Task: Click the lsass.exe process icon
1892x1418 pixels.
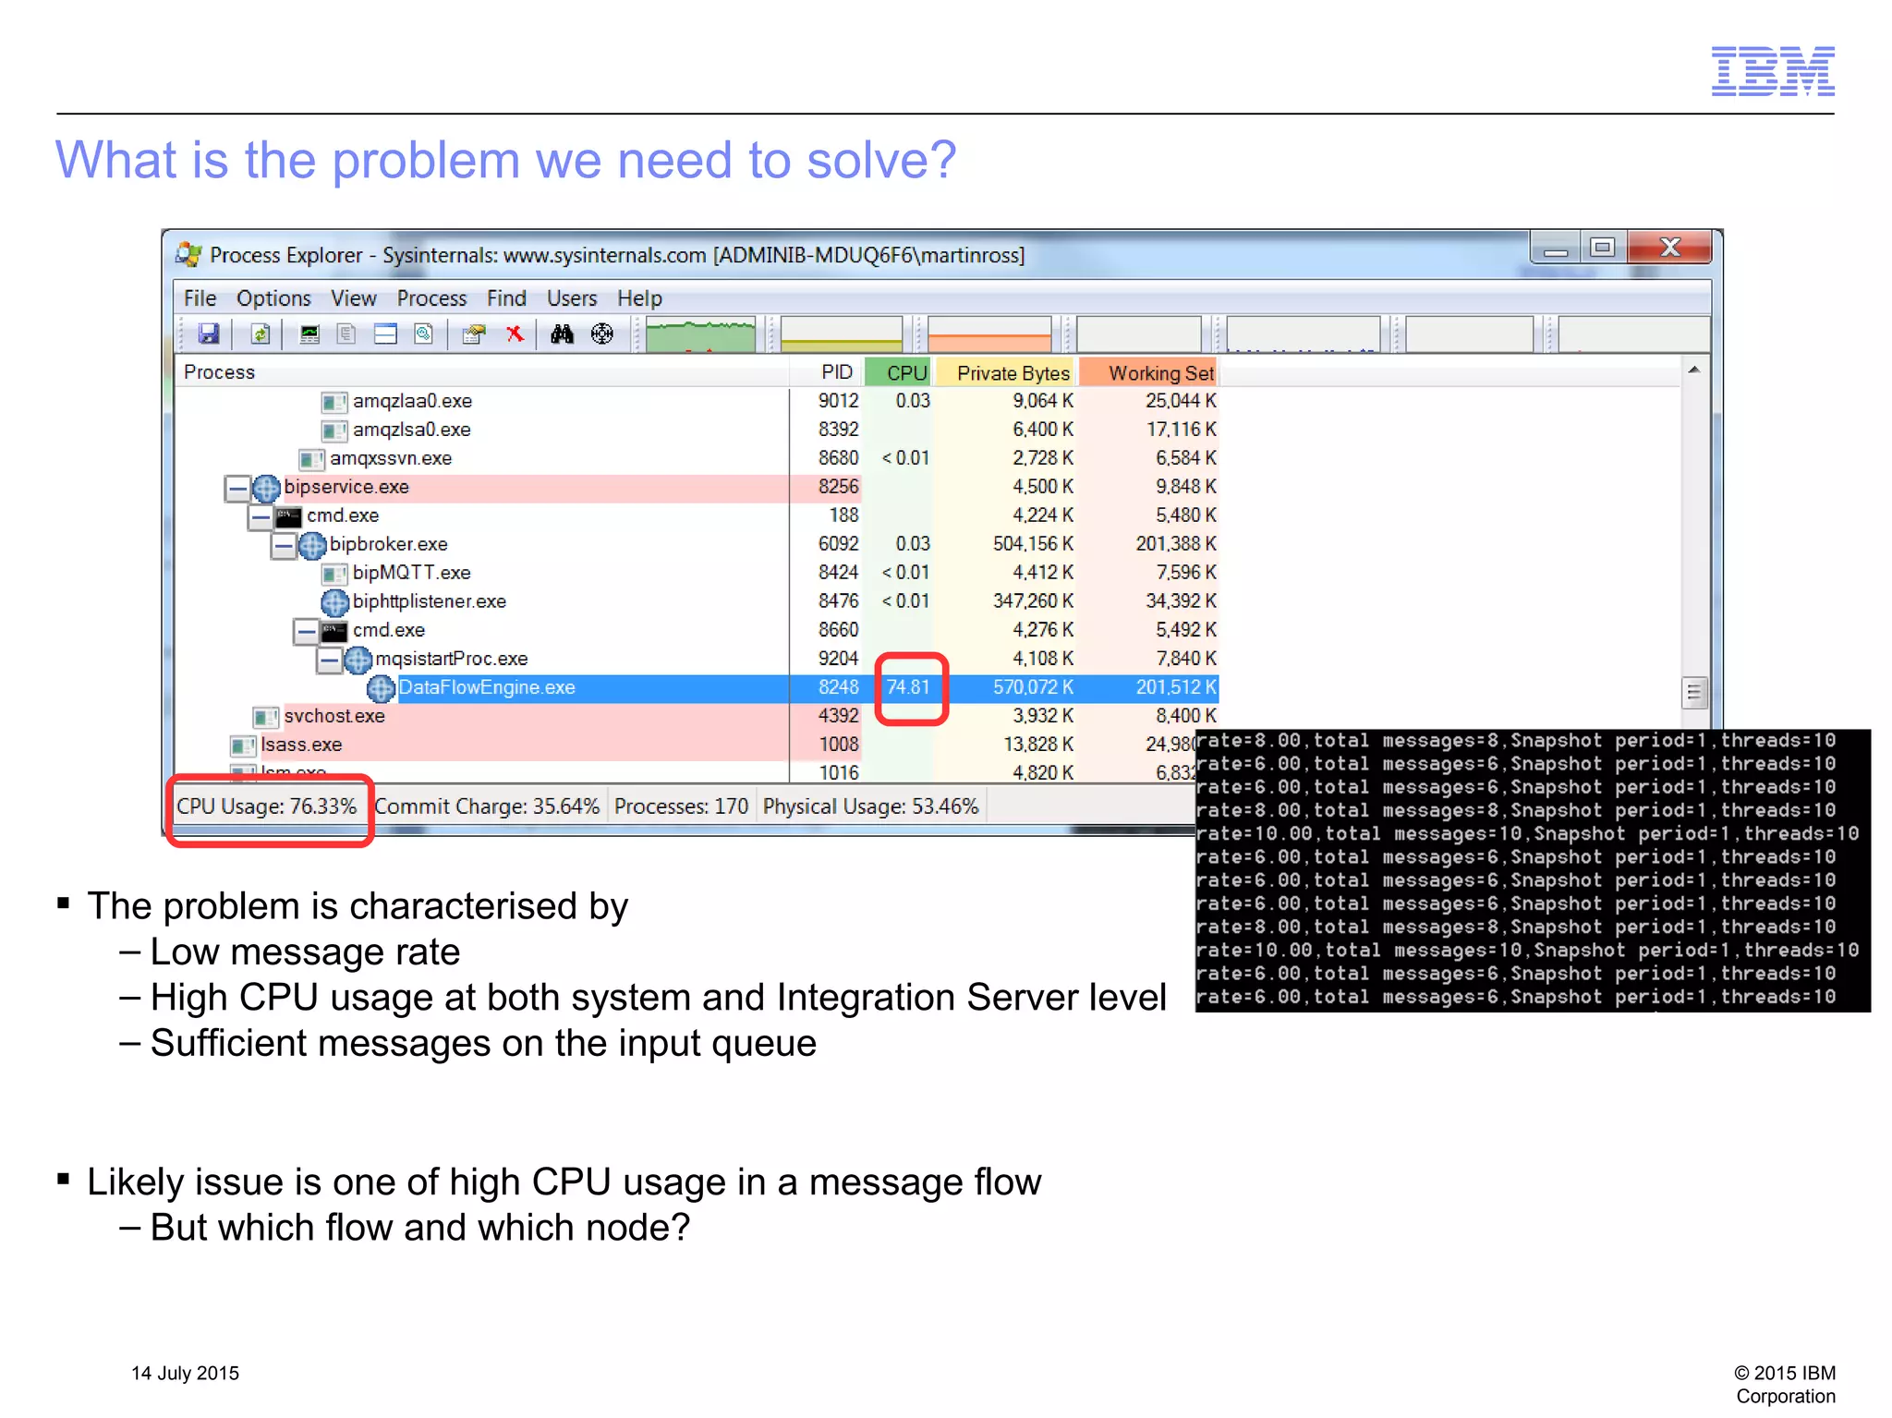Action: [x=243, y=745]
